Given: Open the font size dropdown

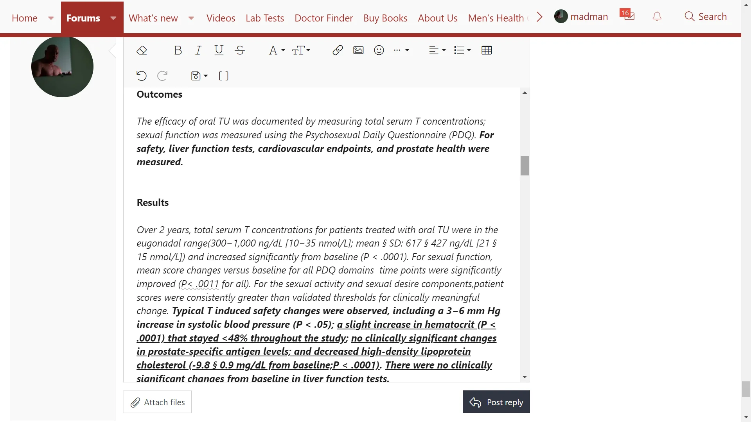Looking at the screenshot, I should click(301, 50).
